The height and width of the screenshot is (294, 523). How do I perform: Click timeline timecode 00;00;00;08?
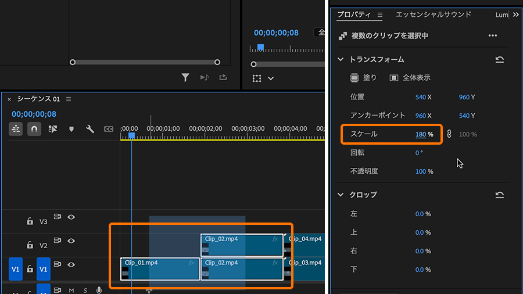coord(34,114)
